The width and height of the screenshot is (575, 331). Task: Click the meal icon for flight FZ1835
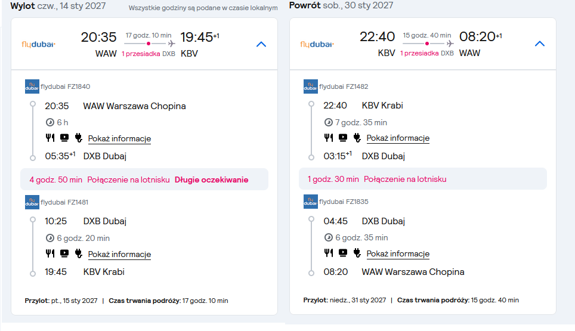coord(328,253)
